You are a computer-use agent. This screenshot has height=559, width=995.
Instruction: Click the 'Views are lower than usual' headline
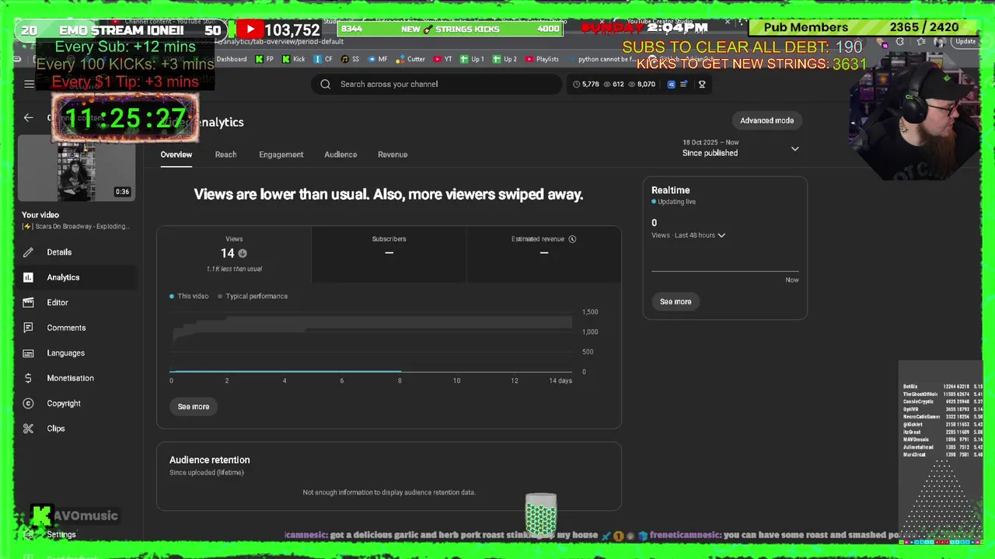pos(389,194)
